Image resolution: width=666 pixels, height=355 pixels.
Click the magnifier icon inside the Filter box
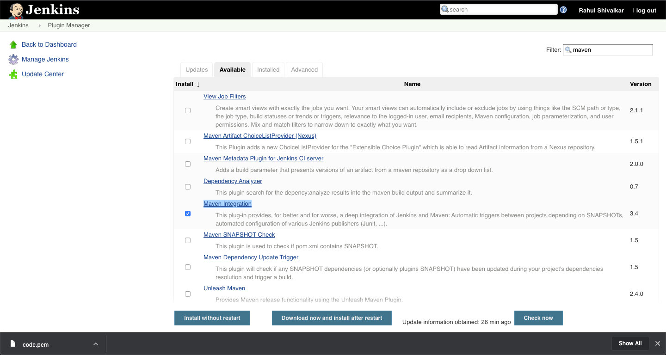pos(568,49)
